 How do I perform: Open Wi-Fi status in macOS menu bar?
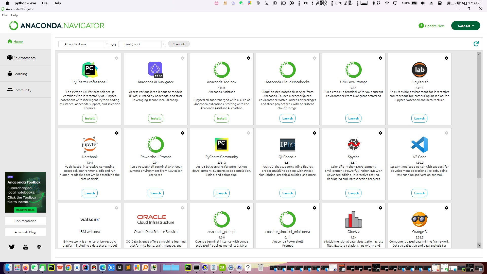(x=387, y=3)
